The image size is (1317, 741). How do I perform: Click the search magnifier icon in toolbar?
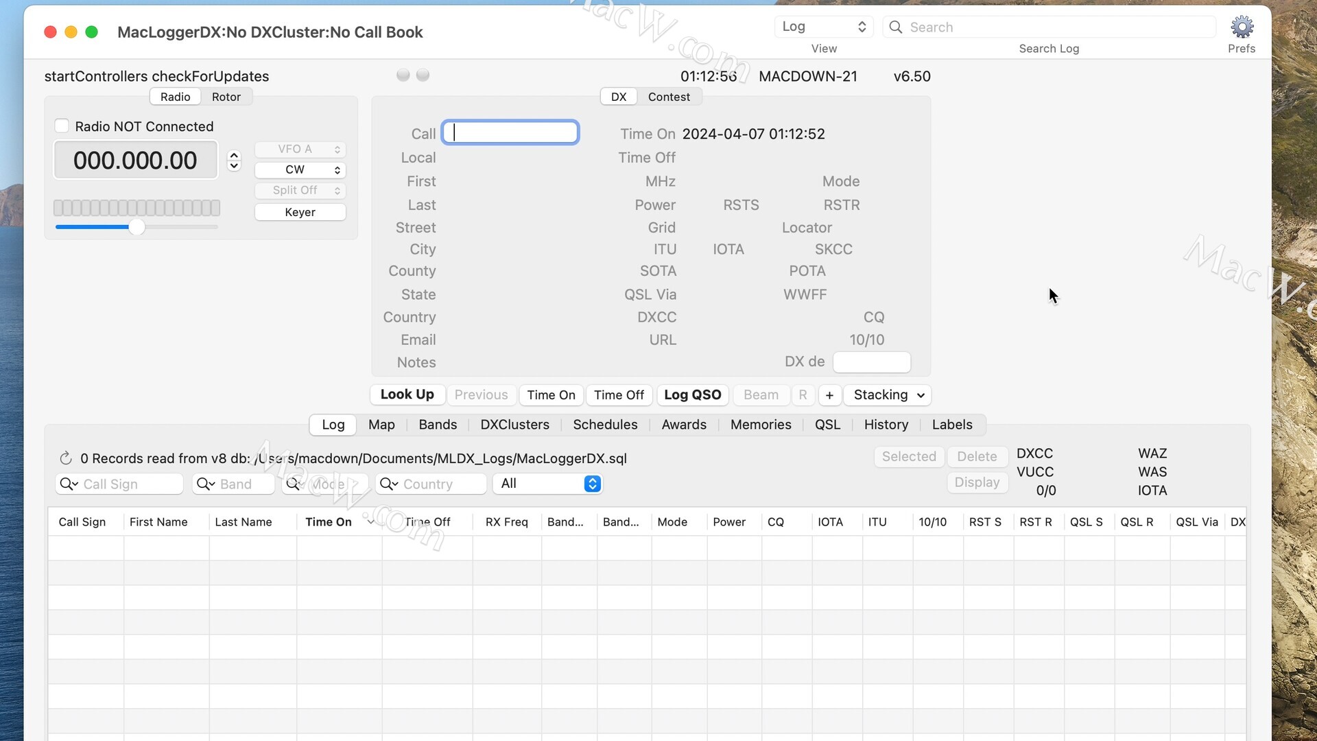[x=895, y=27]
